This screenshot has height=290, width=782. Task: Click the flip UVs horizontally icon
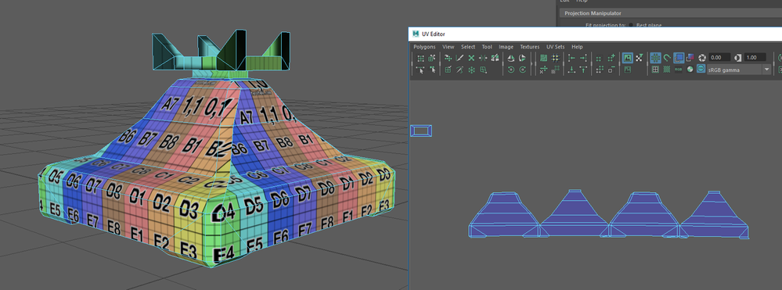pyautogui.click(x=510, y=59)
